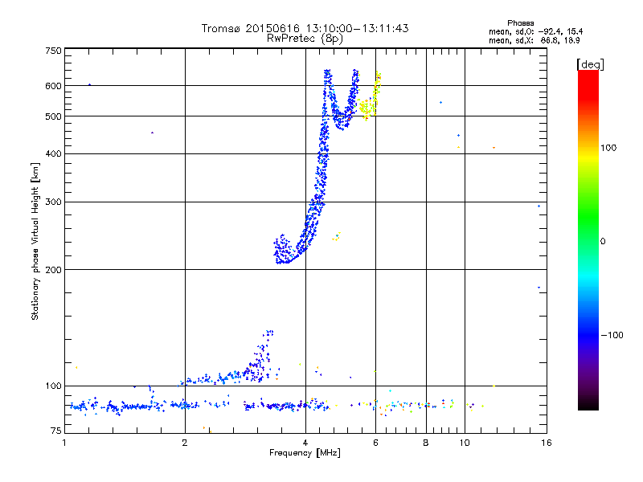
Task: Click the '[deg]' colorbar unit label
Action: click(x=590, y=64)
